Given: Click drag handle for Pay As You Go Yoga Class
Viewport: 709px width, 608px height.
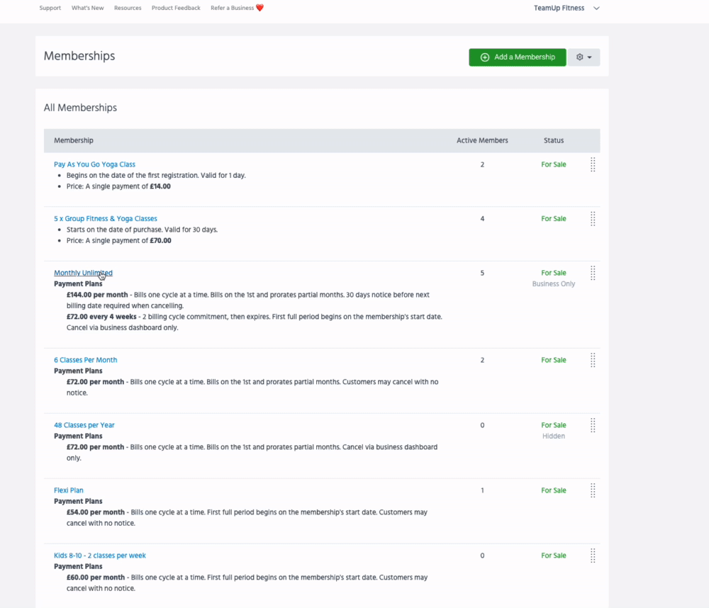Looking at the screenshot, I should tap(593, 164).
